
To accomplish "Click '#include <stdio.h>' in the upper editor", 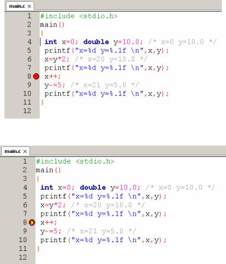I will tap(79, 16).
